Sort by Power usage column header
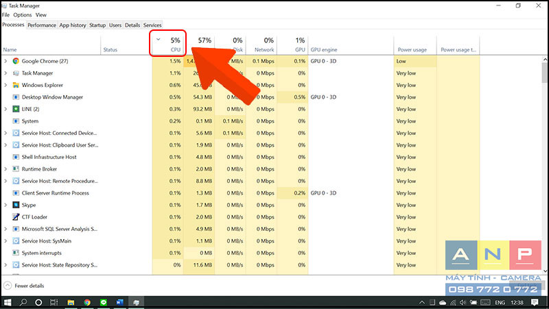Viewport: 549px width, 309px height. point(415,45)
